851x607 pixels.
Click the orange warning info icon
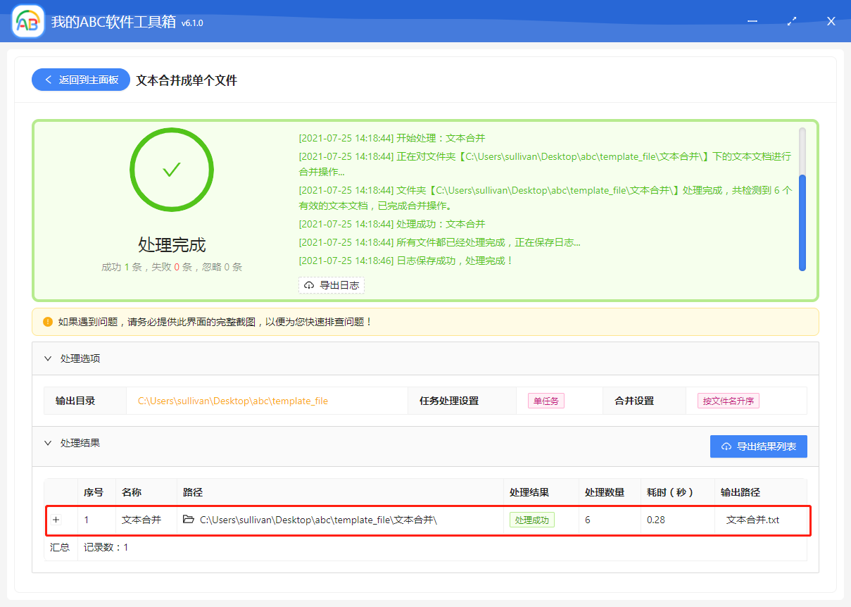(48, 322)
